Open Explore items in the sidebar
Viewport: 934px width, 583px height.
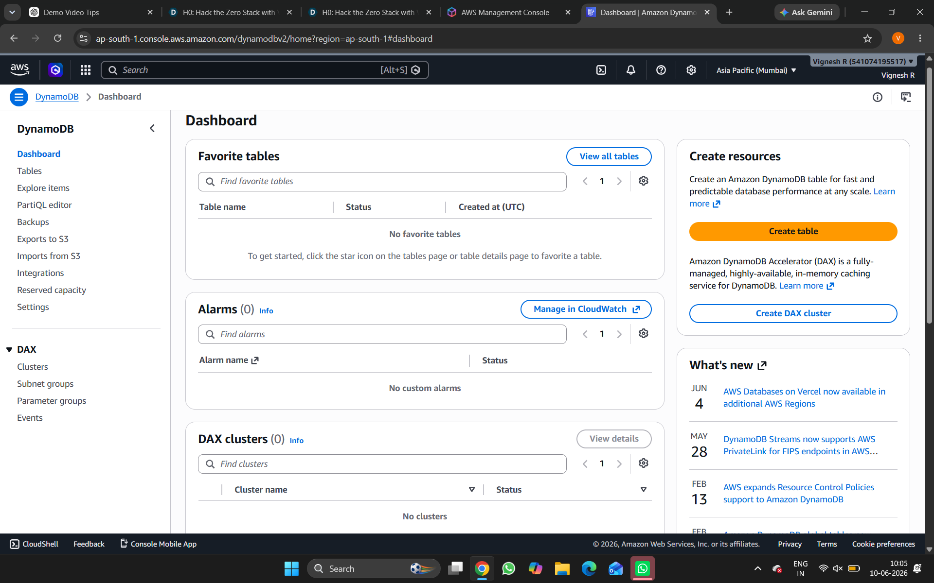tap(43, 188)
